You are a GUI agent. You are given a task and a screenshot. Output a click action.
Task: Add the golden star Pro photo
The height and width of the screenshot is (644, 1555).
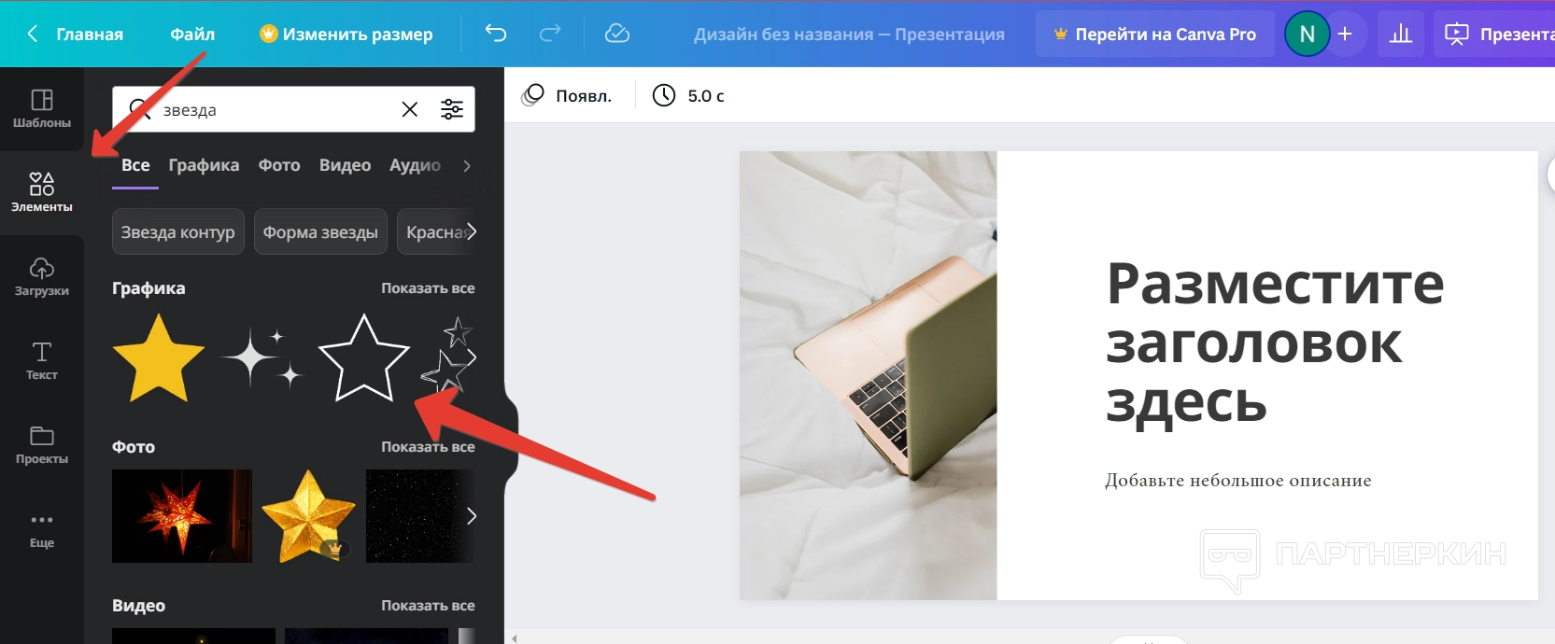pos(308,516)
